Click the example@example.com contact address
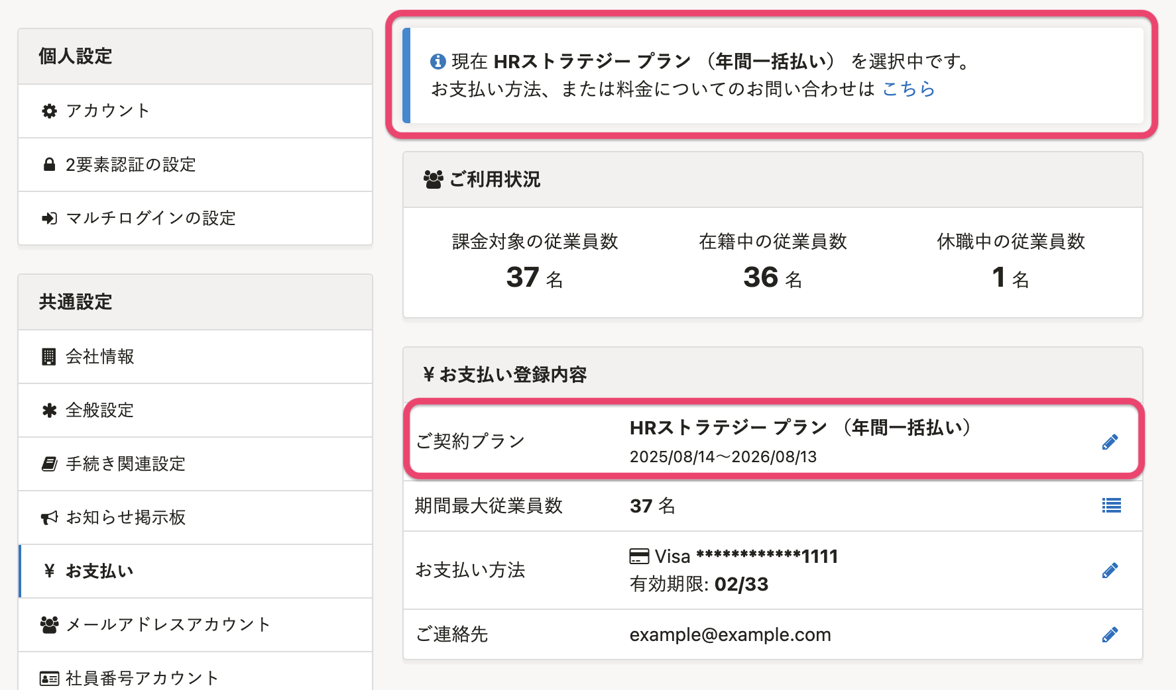Image resolution: width=1176 pixels, height=690 pixels. click(730, 634)
